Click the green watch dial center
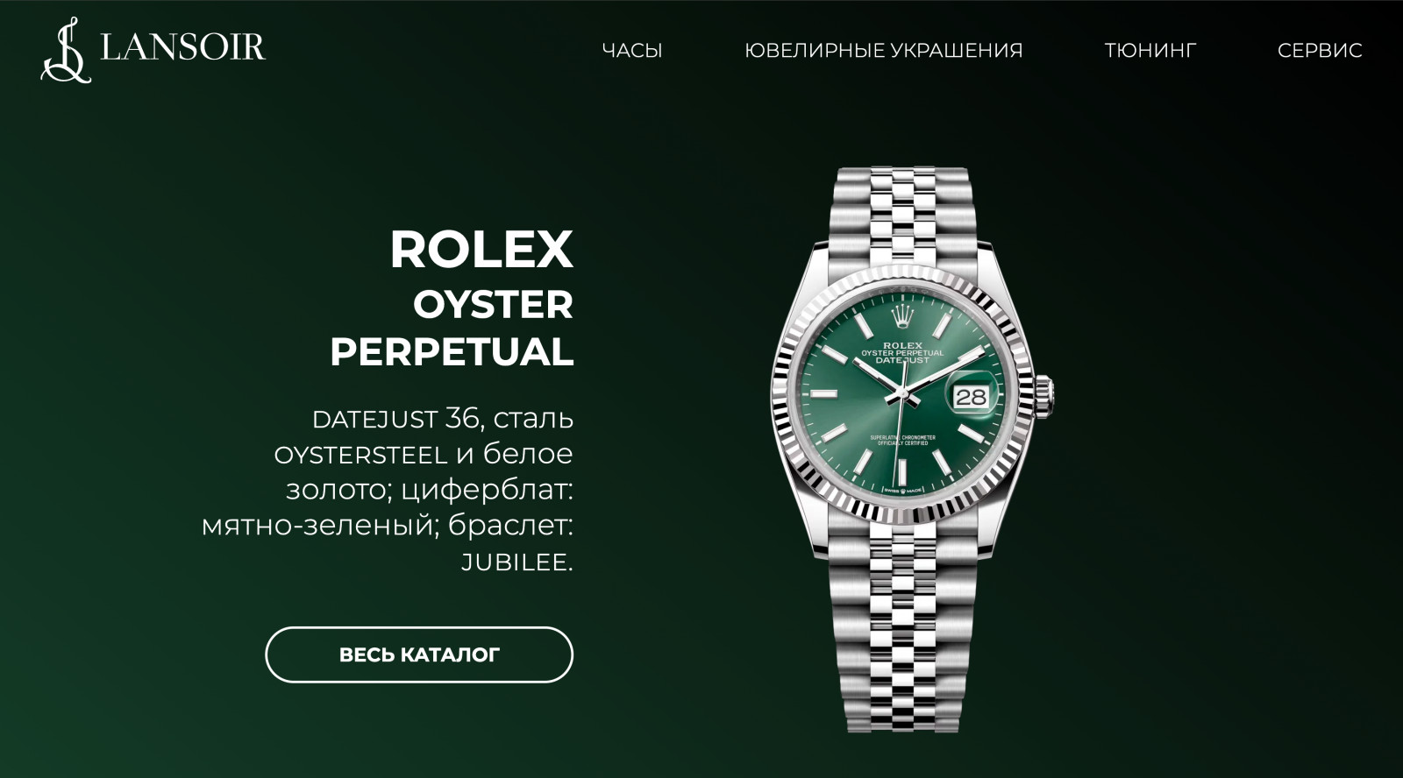 click(903, 396)
